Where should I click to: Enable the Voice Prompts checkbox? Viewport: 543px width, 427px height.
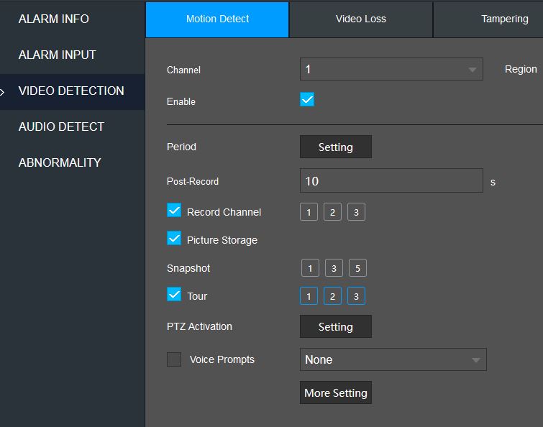[x=174, y=359]
